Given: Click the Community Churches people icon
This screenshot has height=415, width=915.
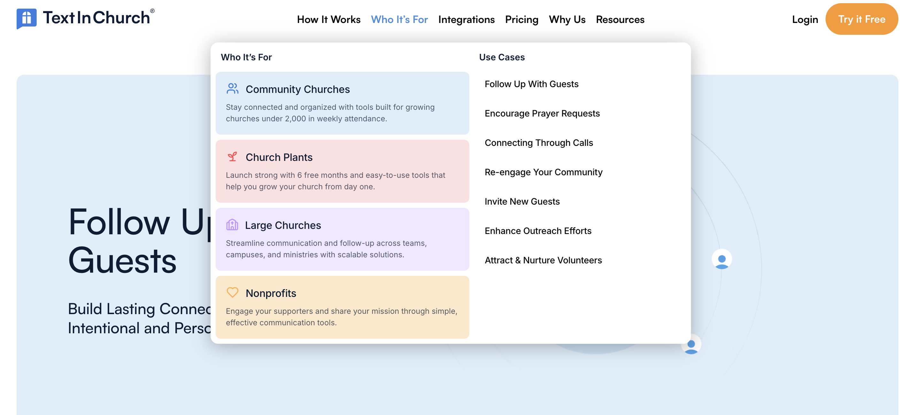Looking at the screenshot, I should point(232,89).
